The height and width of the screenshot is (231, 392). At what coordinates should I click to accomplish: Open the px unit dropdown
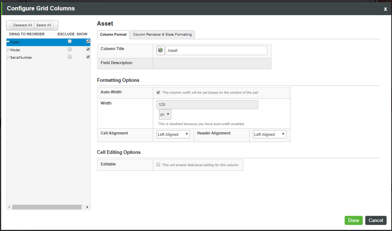tap(165, 114)
